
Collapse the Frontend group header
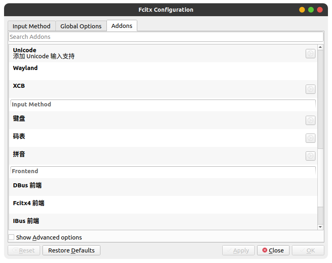(163, 171)
